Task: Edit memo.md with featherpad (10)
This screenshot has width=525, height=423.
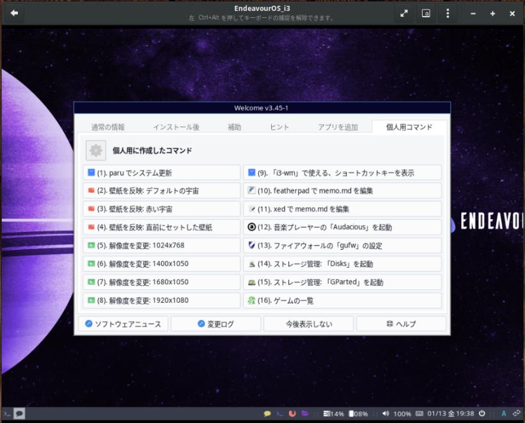Action: tap(342, 191)
